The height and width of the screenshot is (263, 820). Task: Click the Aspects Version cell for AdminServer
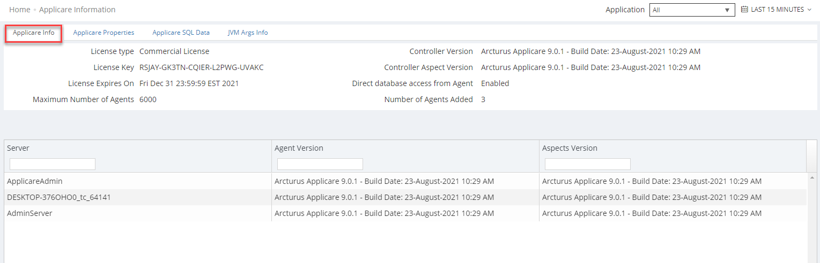[652, 213]
